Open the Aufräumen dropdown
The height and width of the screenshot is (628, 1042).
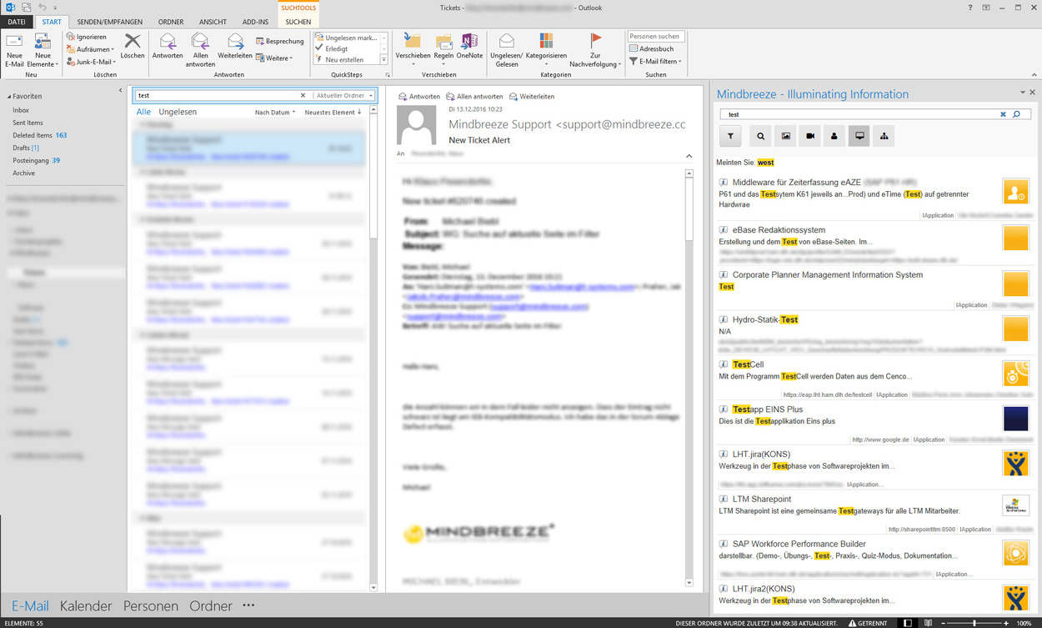90,49
